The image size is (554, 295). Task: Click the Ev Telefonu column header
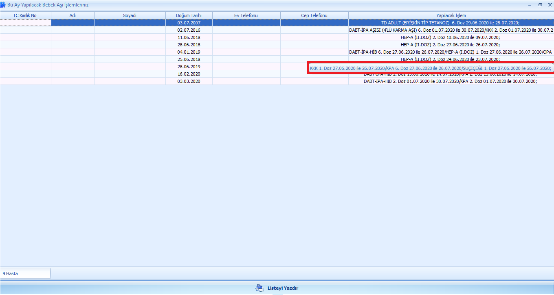click(x=246, y=15)
